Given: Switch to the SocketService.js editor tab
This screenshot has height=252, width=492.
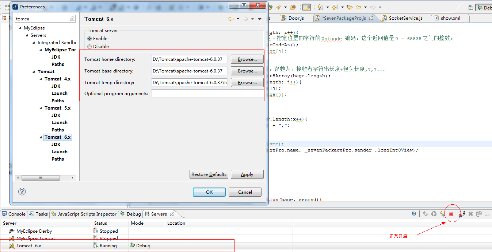Looking at the screenshot, I should 405,18.
